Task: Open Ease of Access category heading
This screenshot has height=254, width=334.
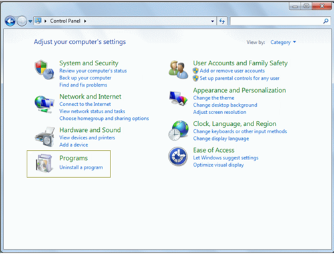Action: (x=214, y=150)
